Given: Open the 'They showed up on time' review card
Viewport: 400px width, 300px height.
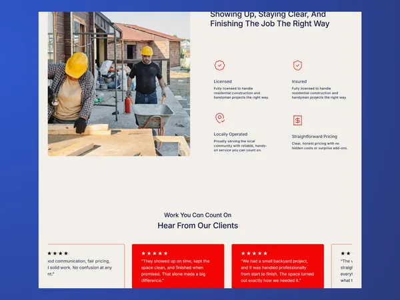Looking at the screenshot, I should coord(178,266).
